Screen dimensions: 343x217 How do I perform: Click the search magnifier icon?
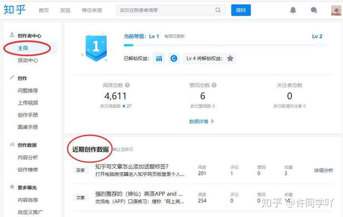[x=218, y=10]
